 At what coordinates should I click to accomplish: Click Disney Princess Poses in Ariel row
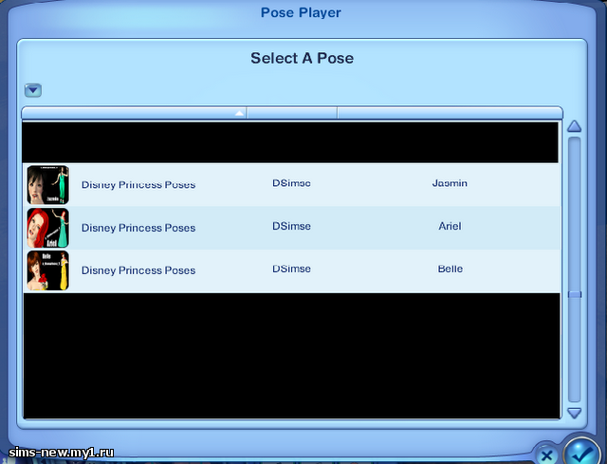[138, 228]
